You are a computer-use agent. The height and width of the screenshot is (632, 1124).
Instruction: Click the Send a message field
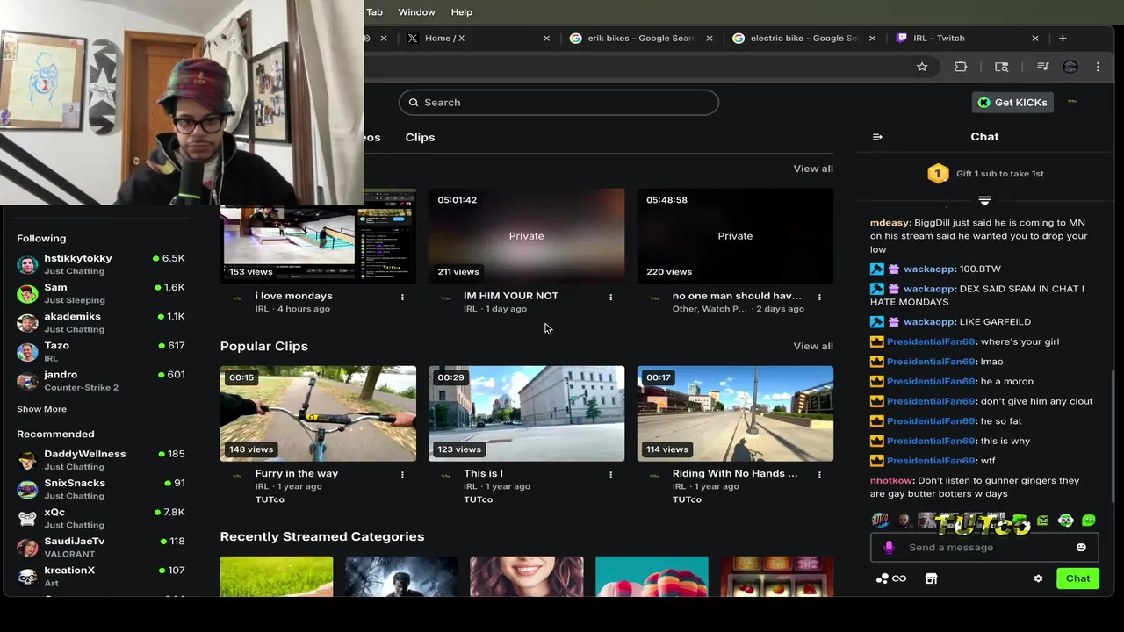coord(984,547)
